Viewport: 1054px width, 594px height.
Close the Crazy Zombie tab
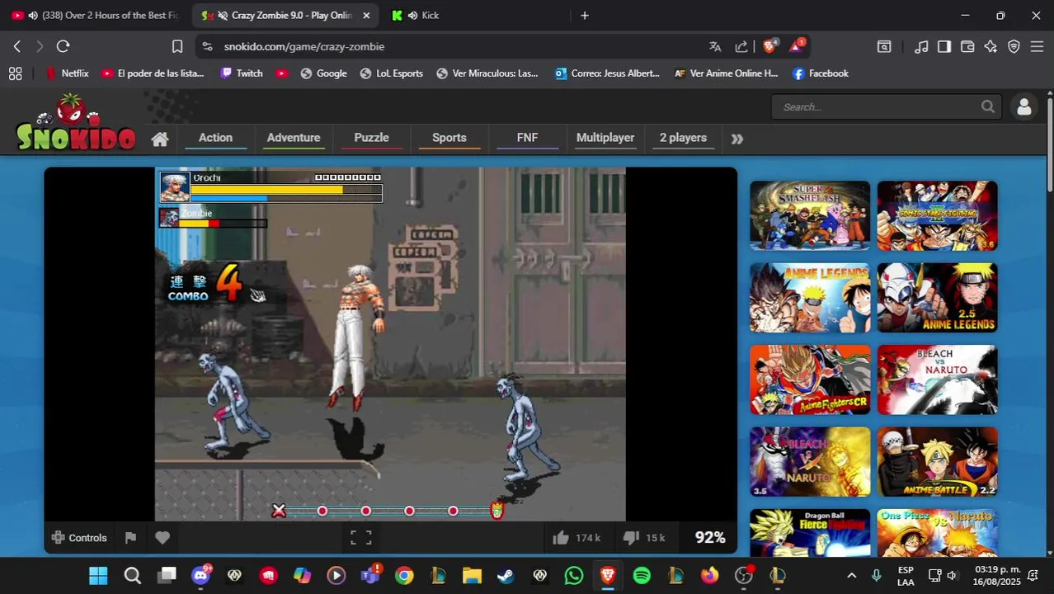pos(366,16)
